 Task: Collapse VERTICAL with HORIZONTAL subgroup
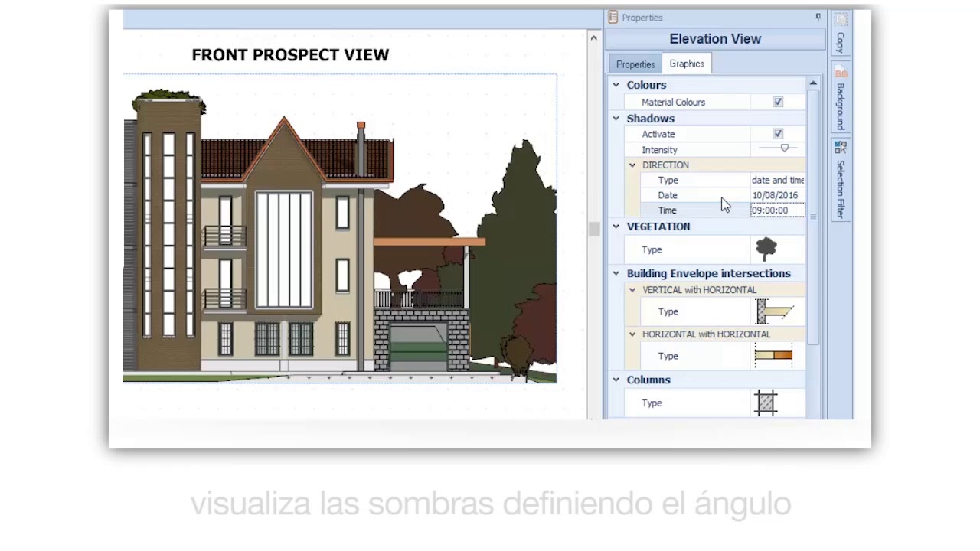pyautogui.click(x=632, y=290)
